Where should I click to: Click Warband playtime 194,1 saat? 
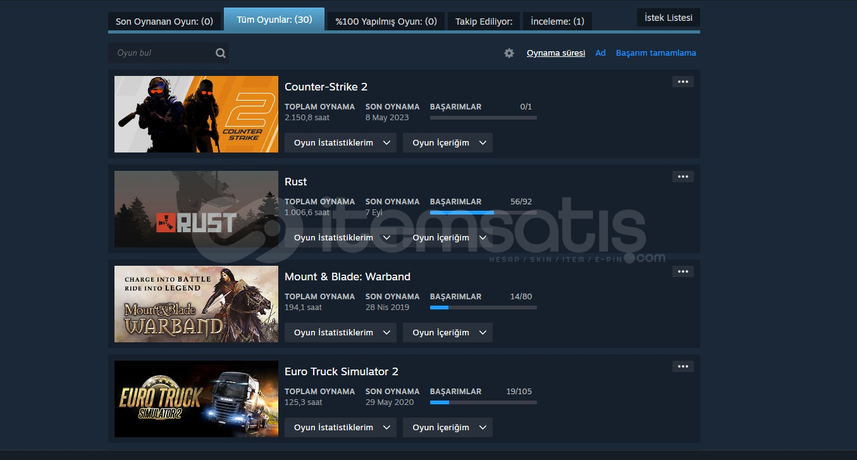(303, 308)
